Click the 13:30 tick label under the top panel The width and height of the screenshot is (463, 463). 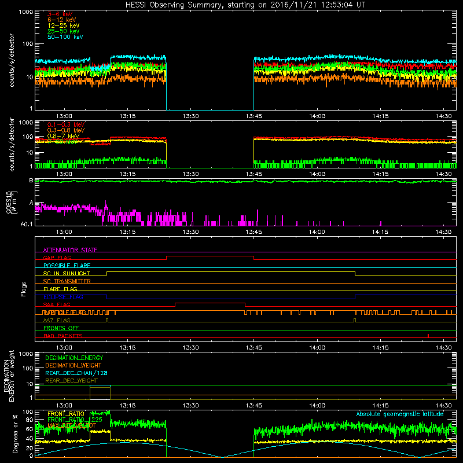(x=191, y=116)
